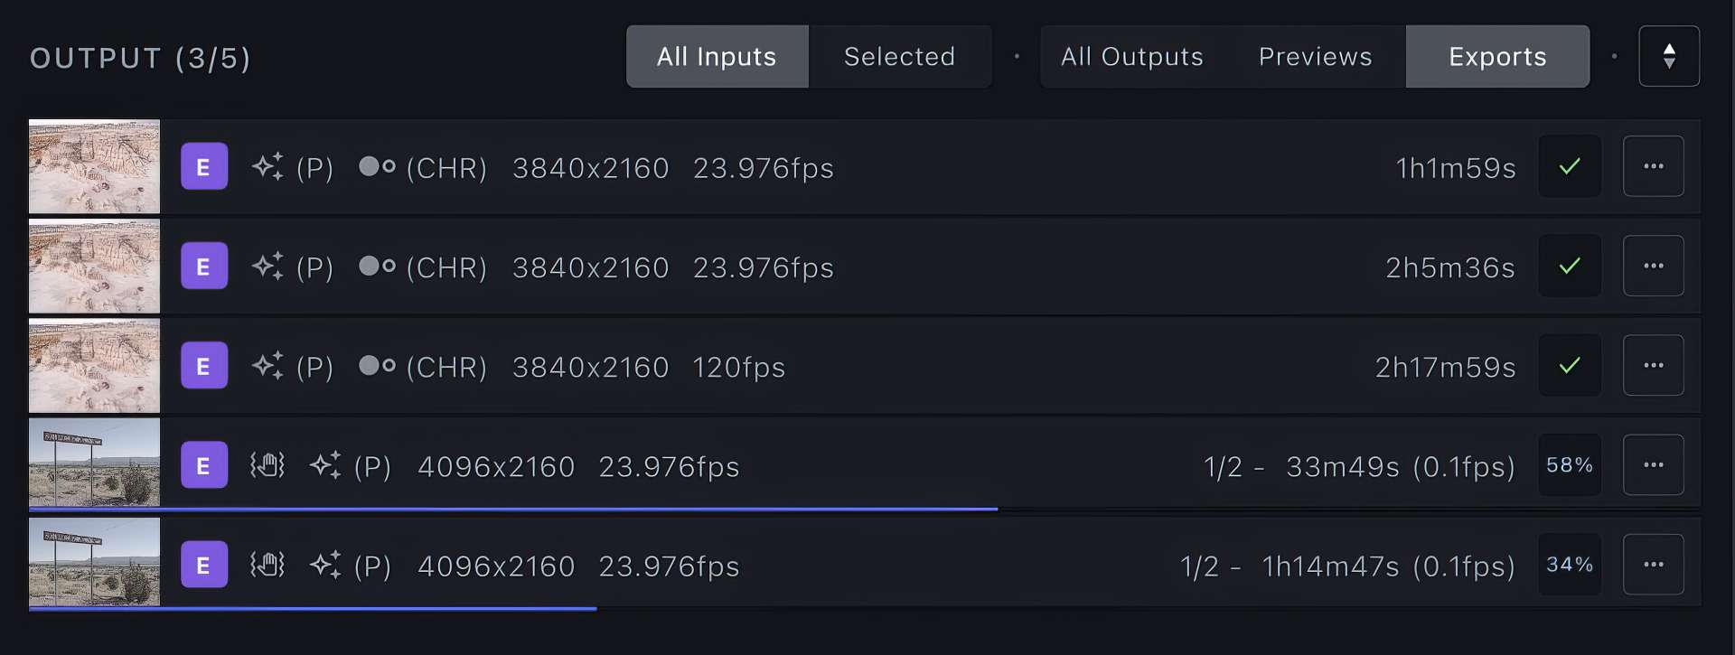Click the stabilization hand icon on the 58% row
This screenshot has width=1735, height=655.
tap(267, 465)
